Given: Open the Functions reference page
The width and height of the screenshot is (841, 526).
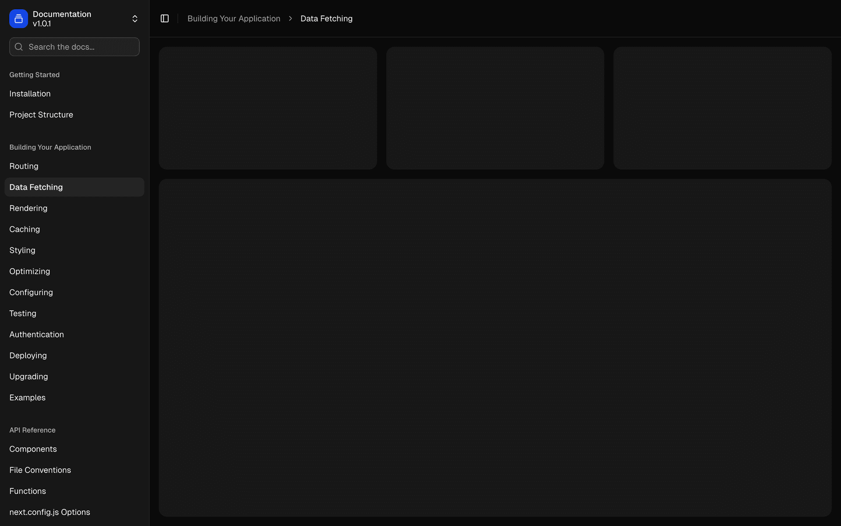Looking at the screenshot, I should coord(28,491).
